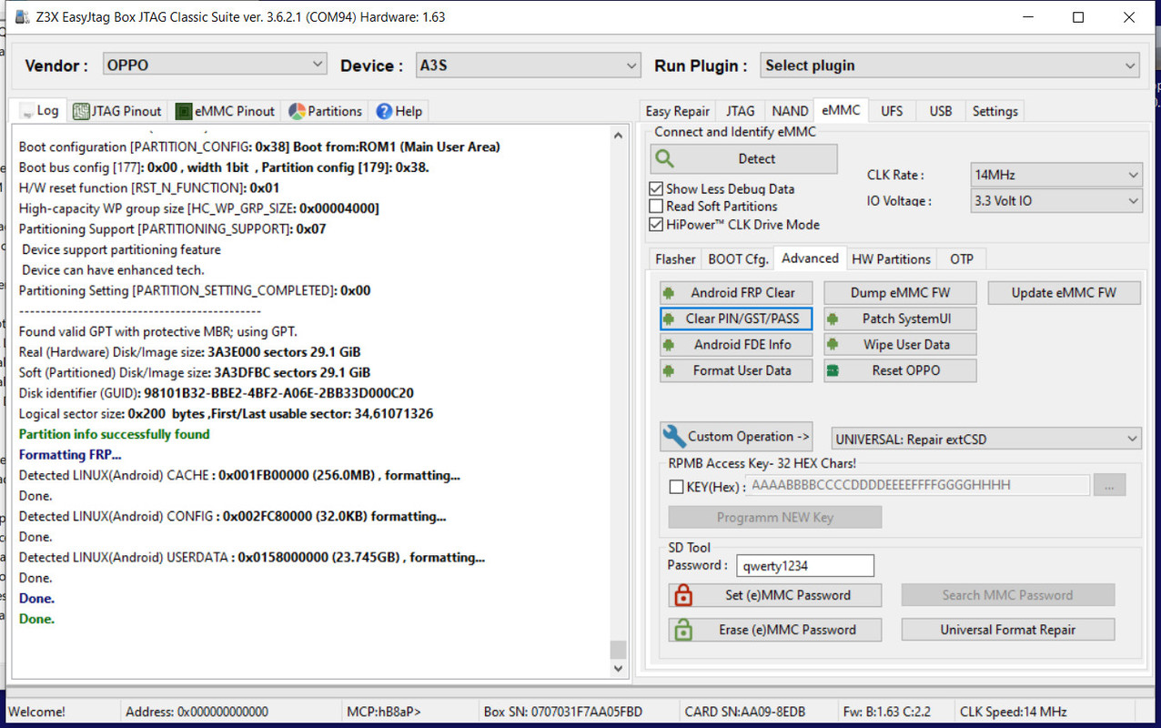Click the blue Help question mark icon
Screen dimensions: 1161x728
coord(384,111)
